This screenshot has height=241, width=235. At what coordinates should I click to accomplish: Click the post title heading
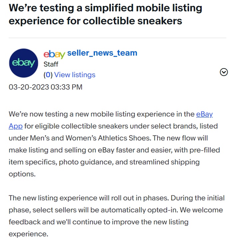(x=106, y=14)
